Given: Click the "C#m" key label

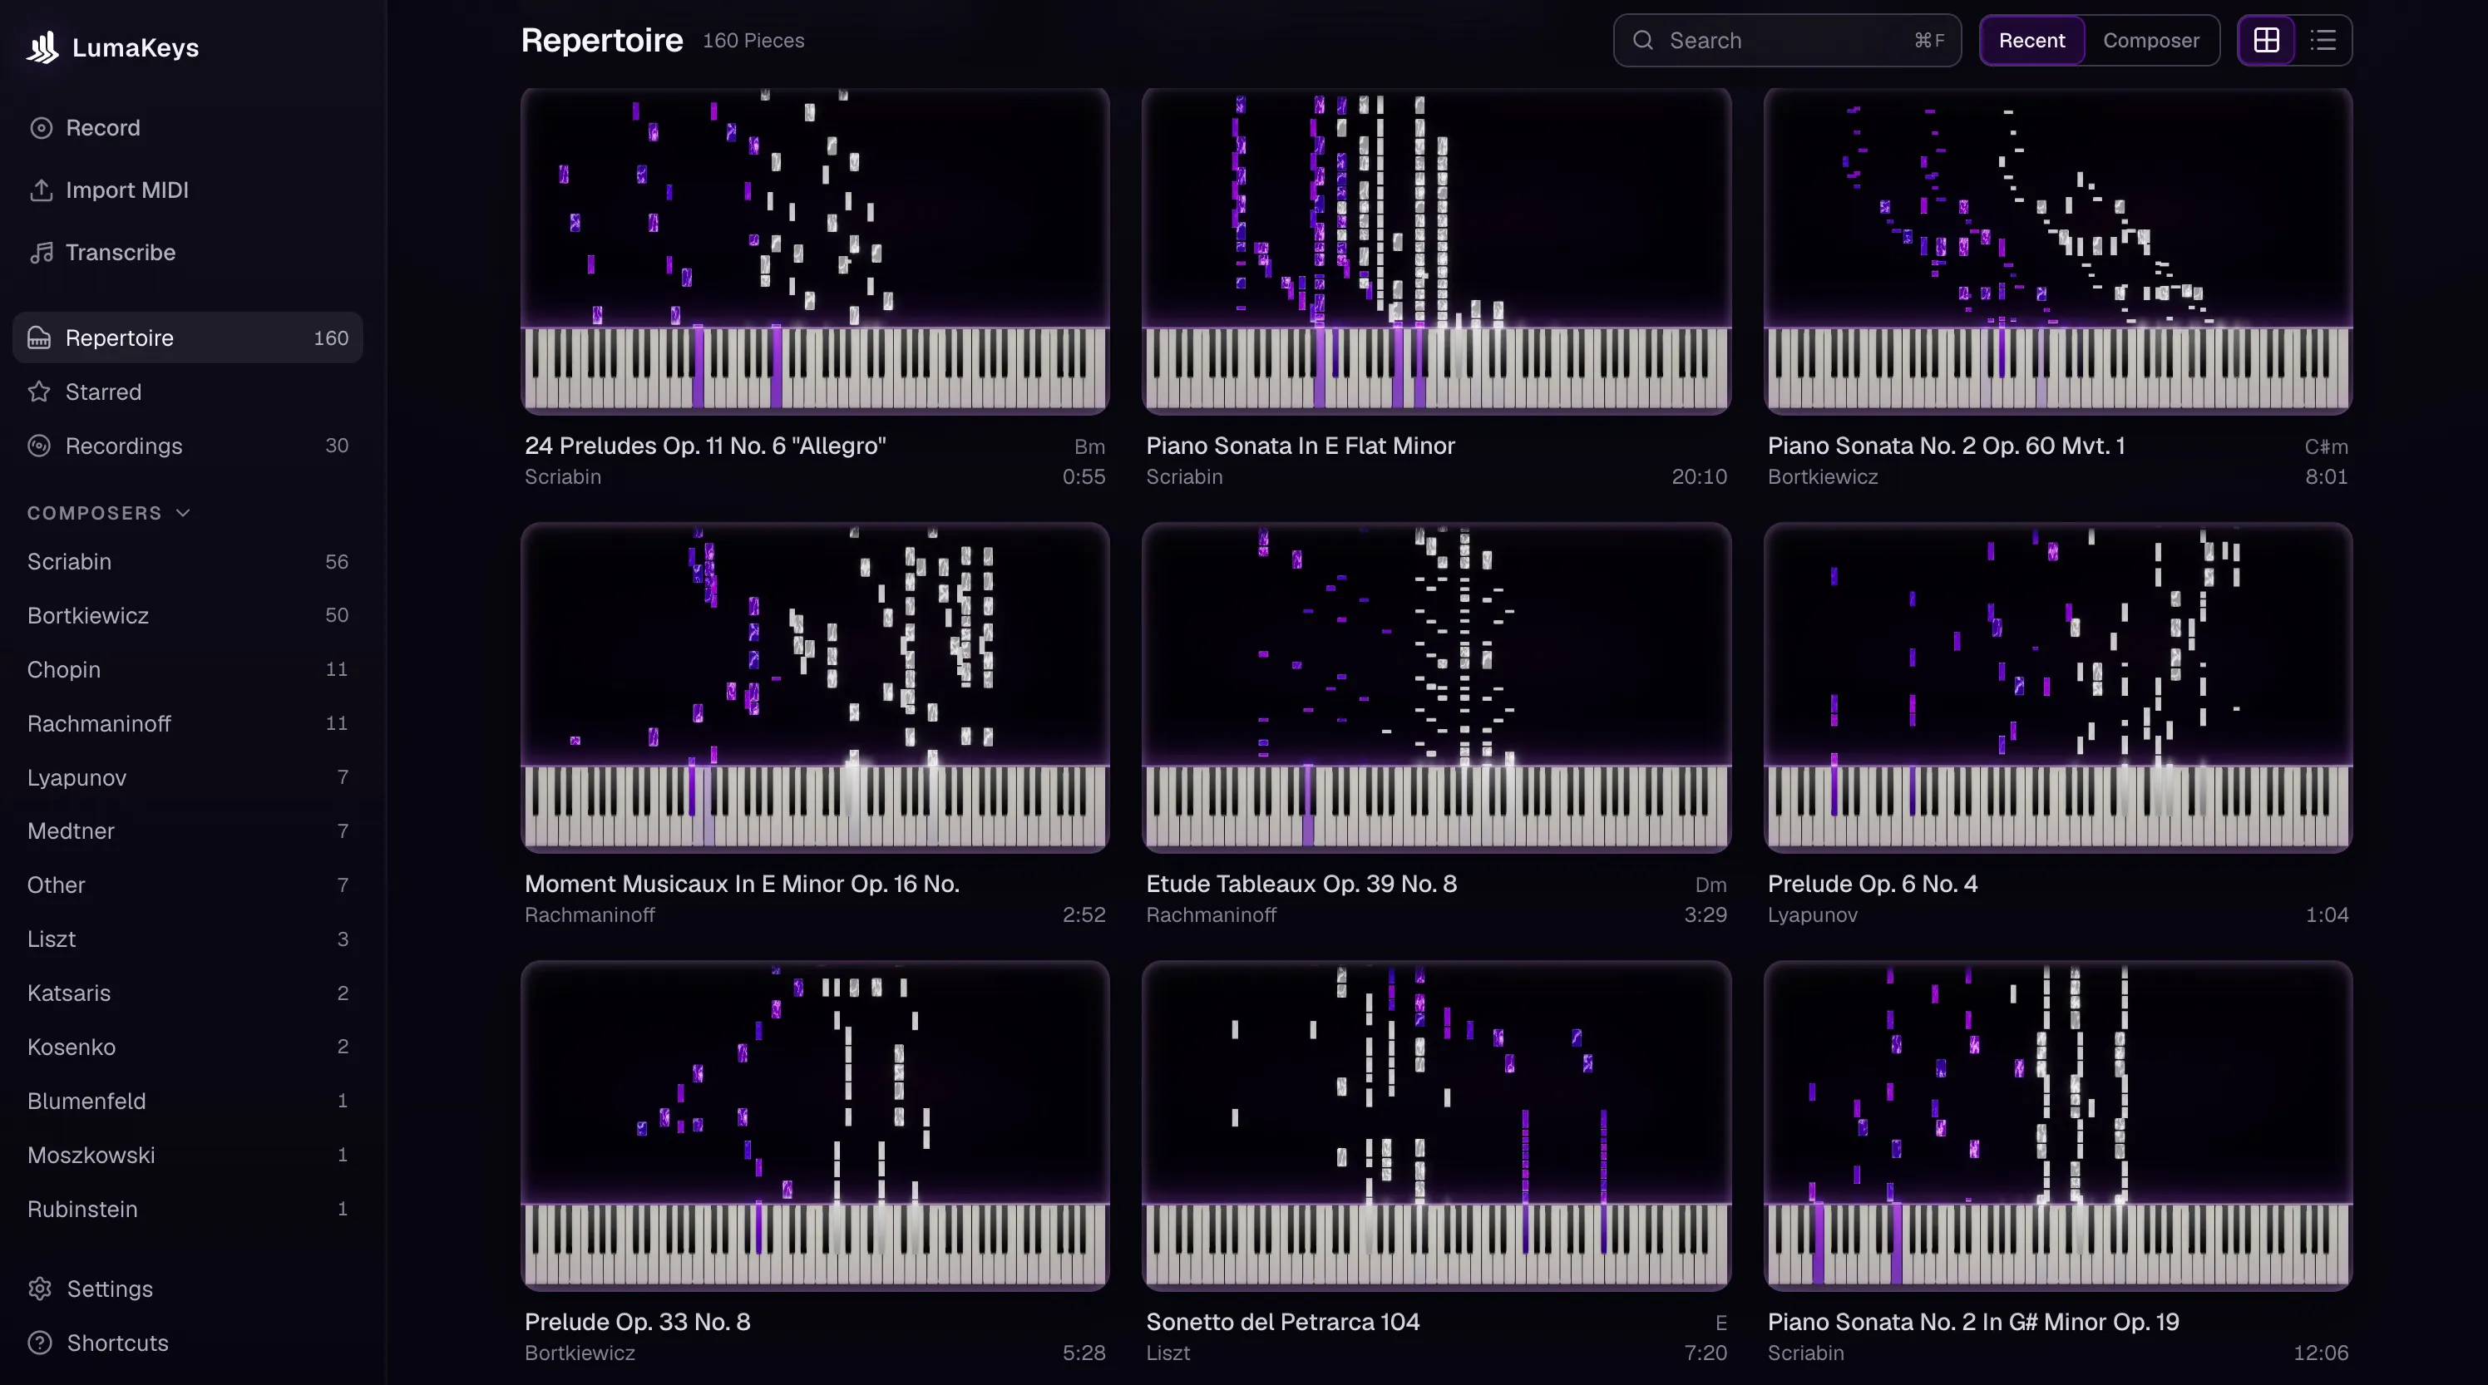Looking at the screenshot, I should [x=2326, y=447].
